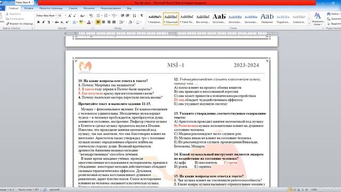Open the font name dropdown

(56, 15)
